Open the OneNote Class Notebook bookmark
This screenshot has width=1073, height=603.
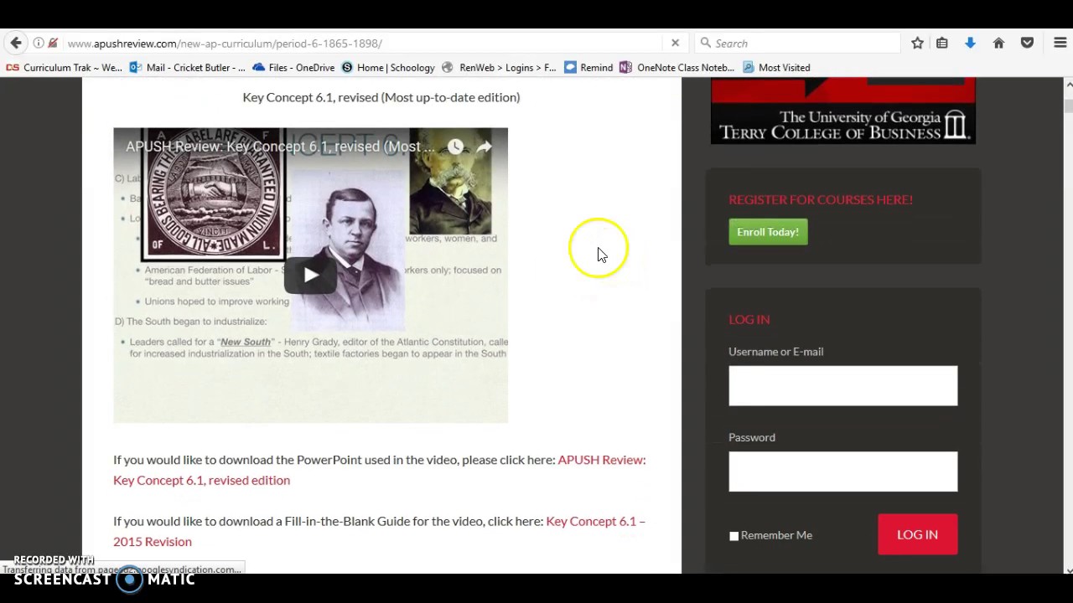pyautogui.click(x=676, y=67)
